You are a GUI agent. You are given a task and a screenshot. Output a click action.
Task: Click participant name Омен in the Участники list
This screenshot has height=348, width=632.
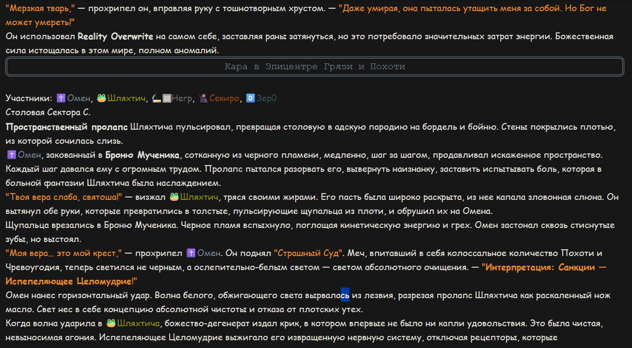pyautogui.click(x=78, y=98)
